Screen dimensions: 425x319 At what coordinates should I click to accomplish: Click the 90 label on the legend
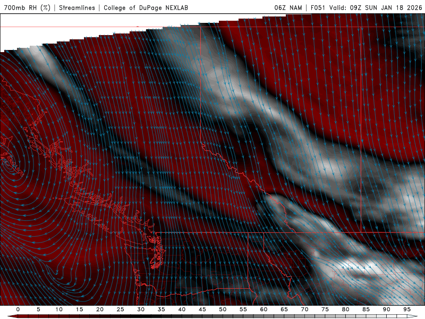point(386,309)
